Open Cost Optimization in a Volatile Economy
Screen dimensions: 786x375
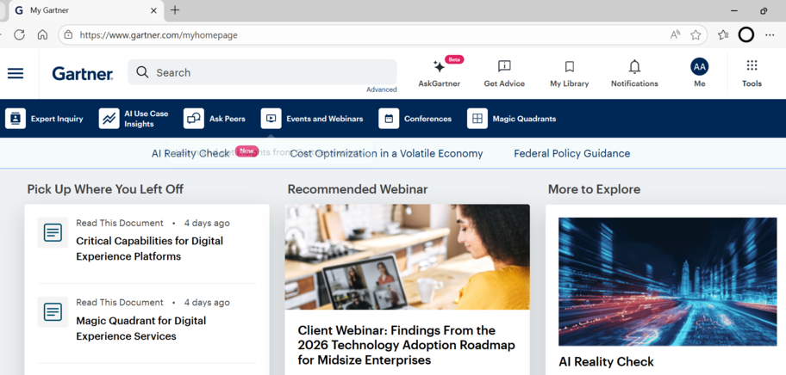coord(386,153)
